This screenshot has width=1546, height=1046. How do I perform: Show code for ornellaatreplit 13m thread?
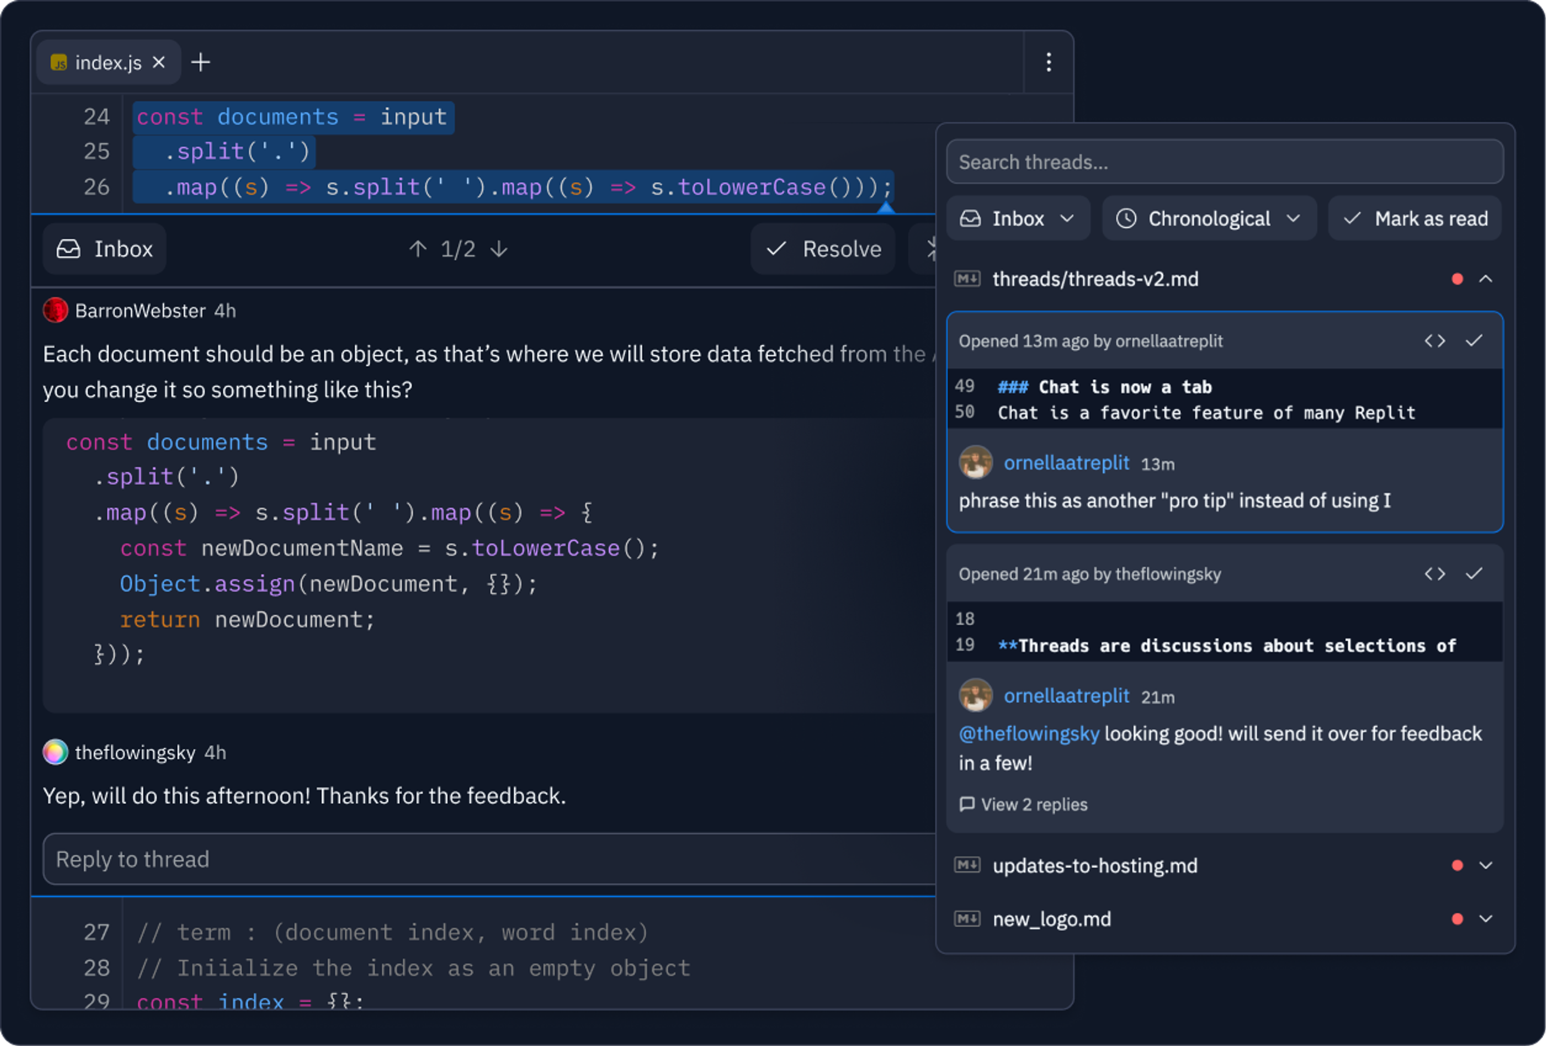click(x=1435, y=341)
